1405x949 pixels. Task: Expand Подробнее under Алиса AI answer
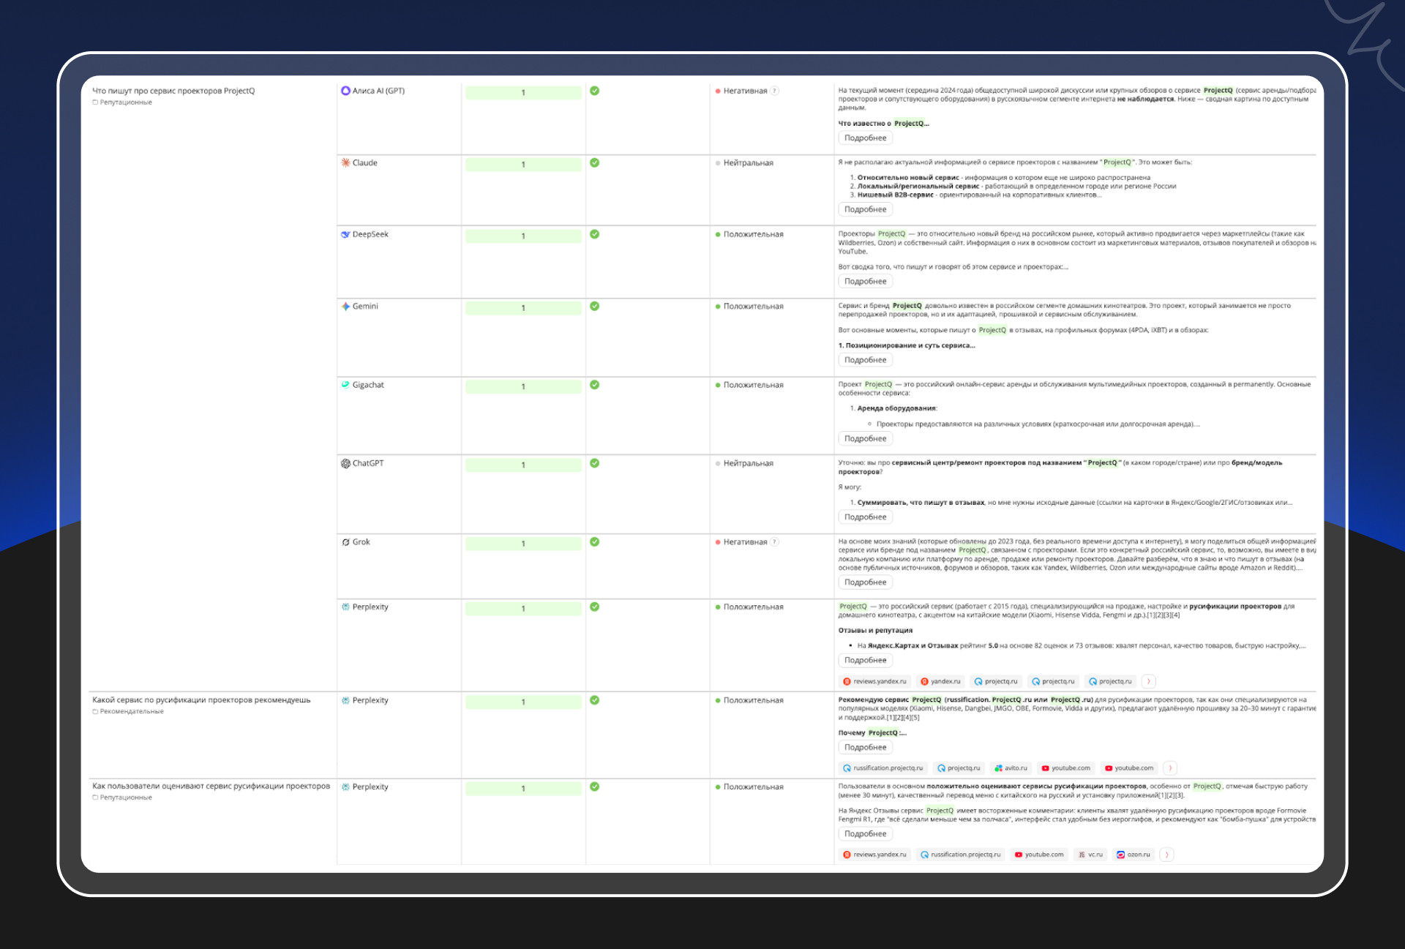(x=865, y=138)
